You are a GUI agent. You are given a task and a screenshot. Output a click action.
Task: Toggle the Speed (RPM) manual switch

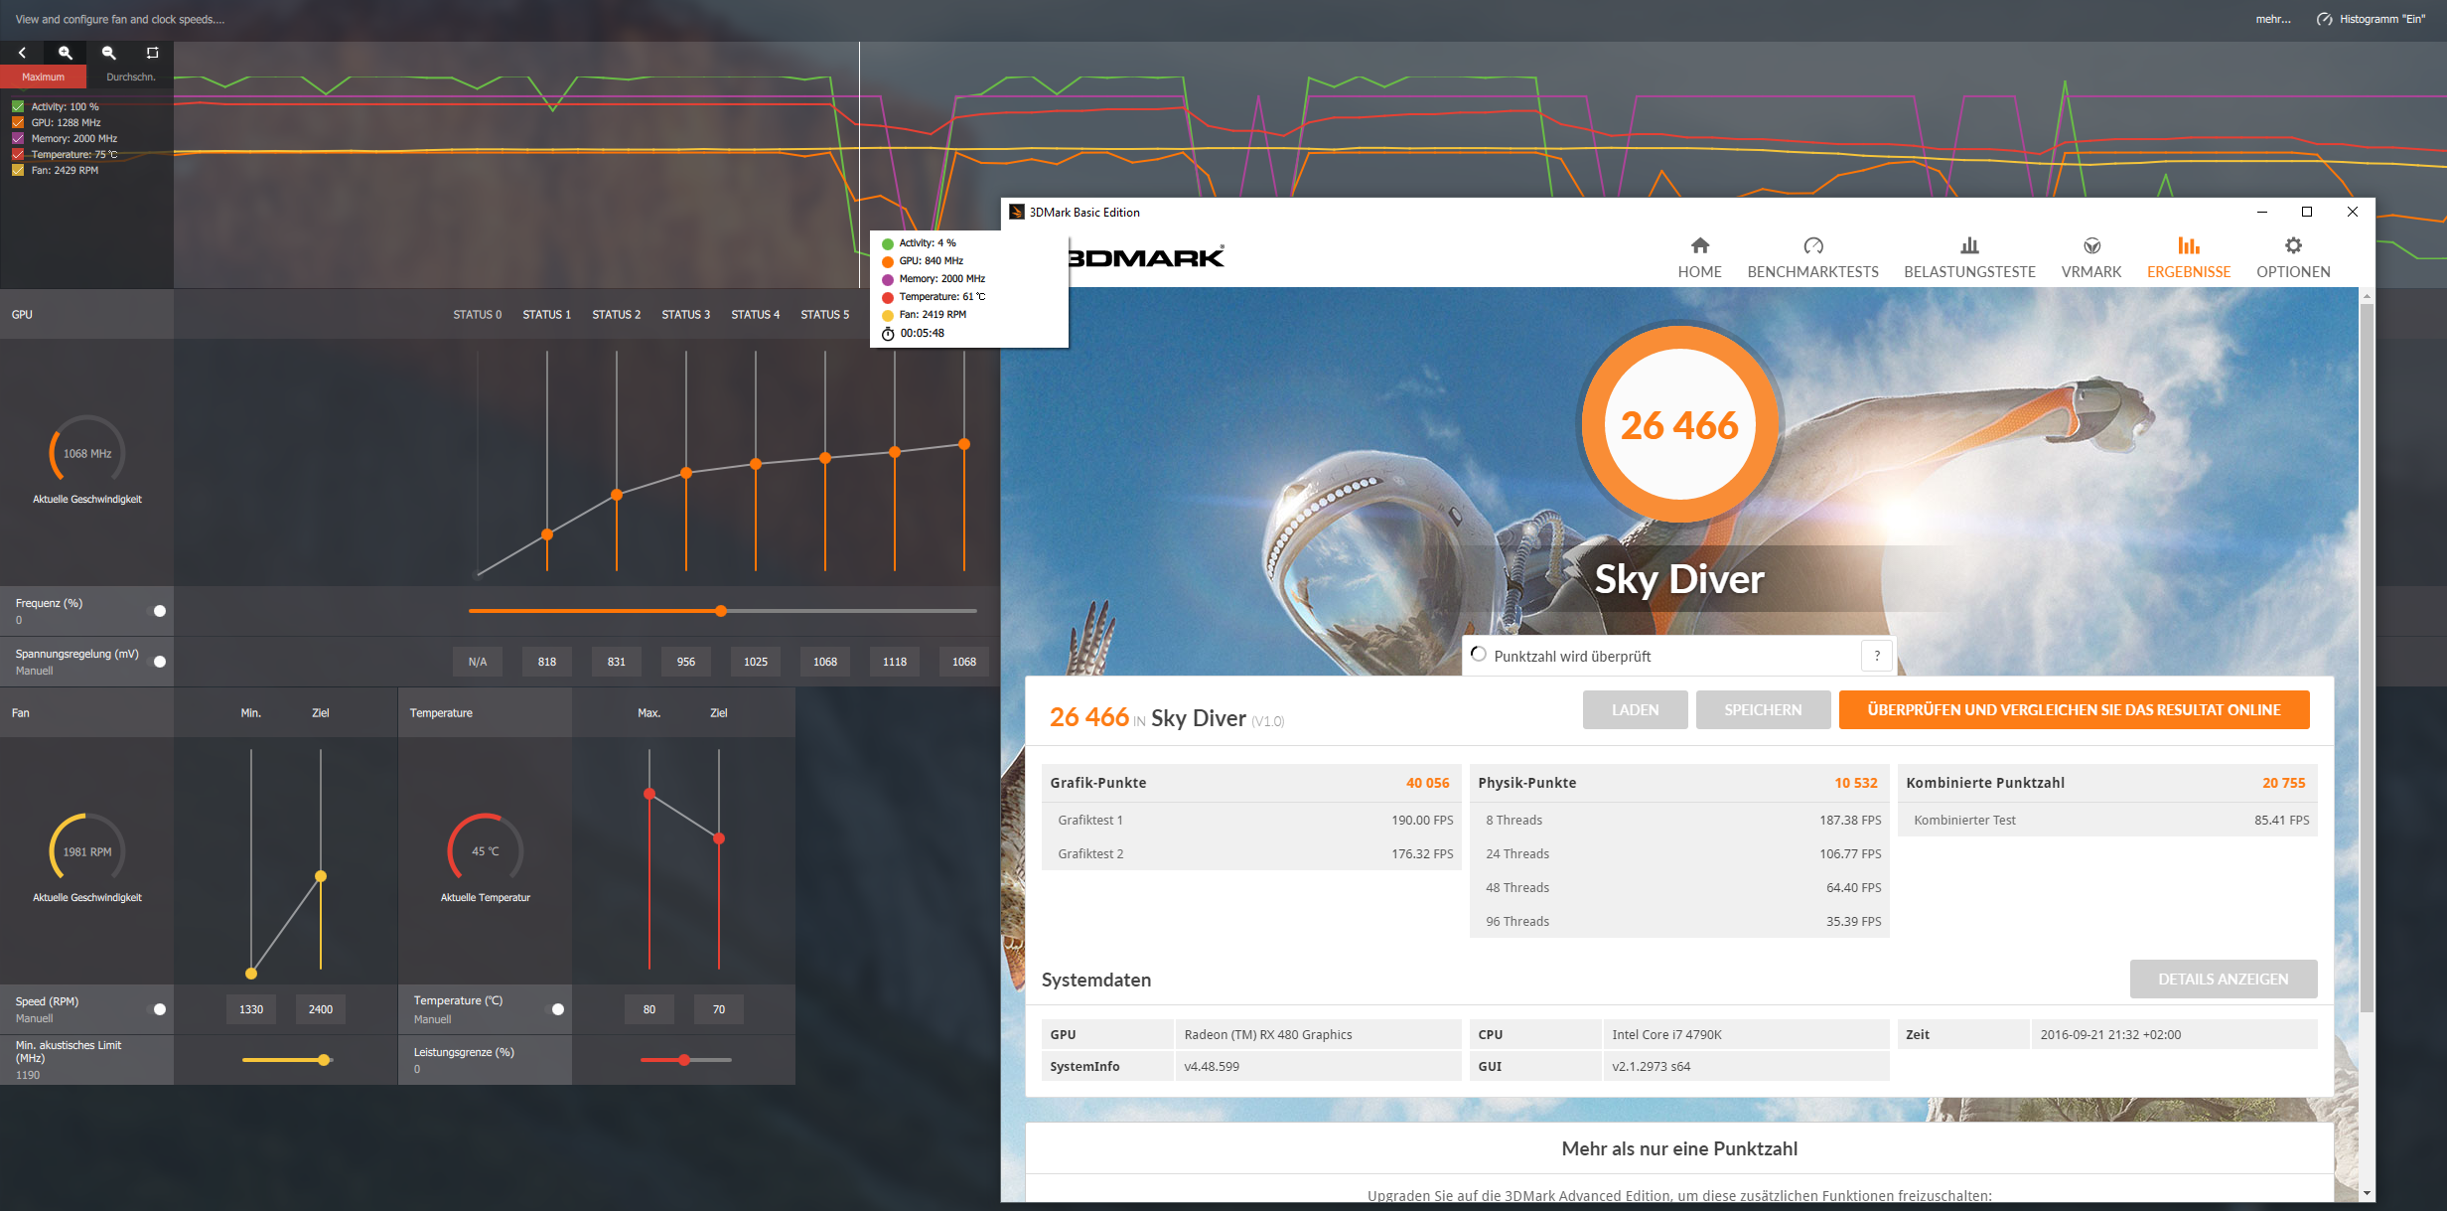(159, 1009)
